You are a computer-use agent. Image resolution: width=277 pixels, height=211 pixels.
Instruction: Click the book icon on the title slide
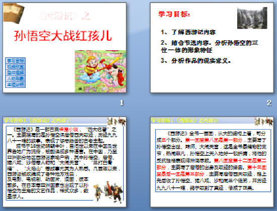pyautogui.click(x=14, y=13)
